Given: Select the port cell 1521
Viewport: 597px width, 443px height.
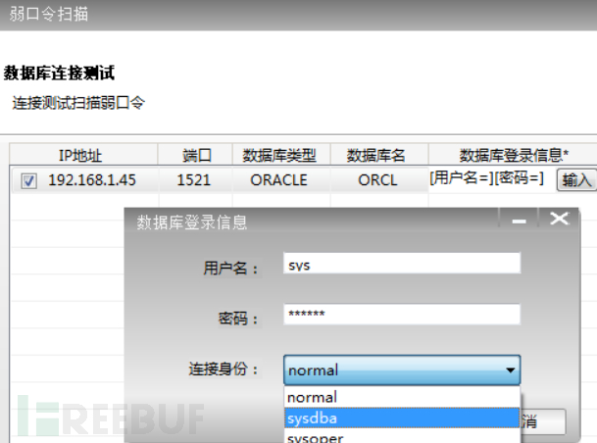Looking at the screenshot, I should [194, 180].
